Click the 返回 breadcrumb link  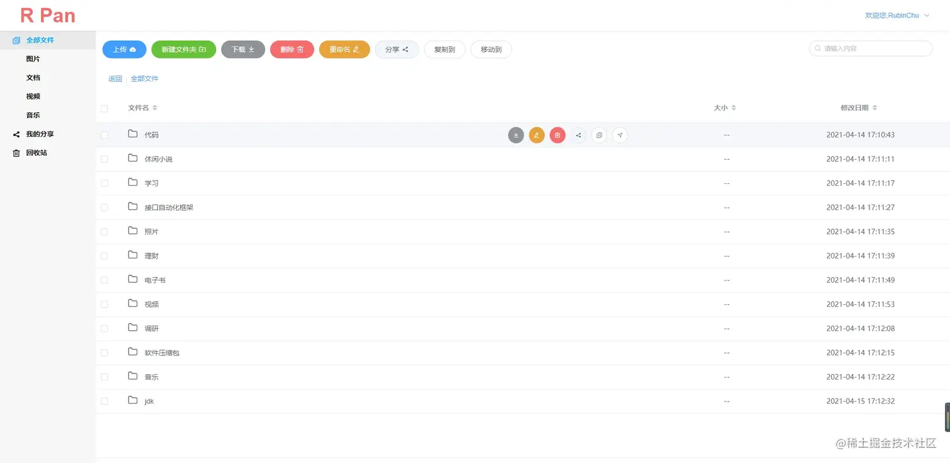tap(115, 79)
